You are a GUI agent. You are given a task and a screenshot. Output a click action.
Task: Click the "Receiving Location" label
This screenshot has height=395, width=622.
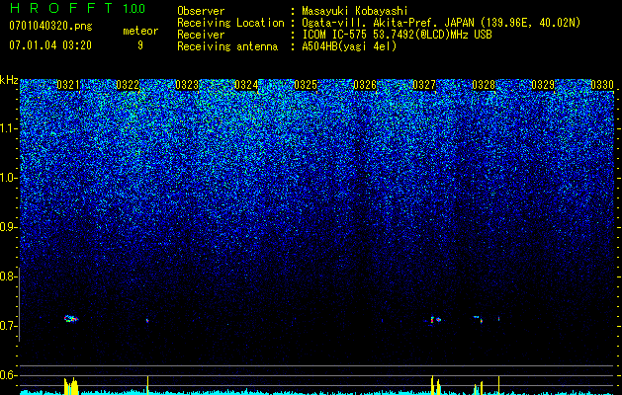(230, 23)
